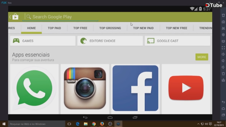226x127 pixels.
Task: Open the TOP FREE tab
Action: 80,28
